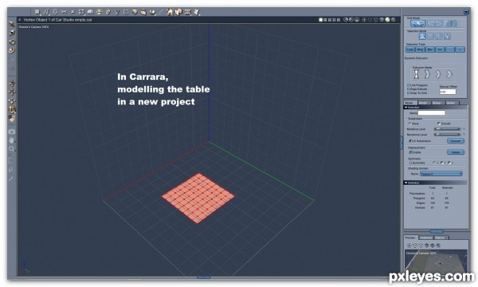Select the first Extrusion Mode shape
This screenshot has width=478, height=287.
(417, 74)
